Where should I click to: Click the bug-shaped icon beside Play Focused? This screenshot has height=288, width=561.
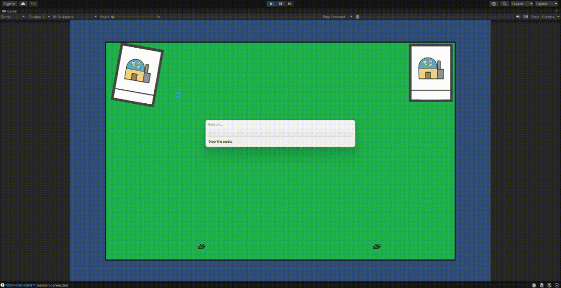point(357,17)
